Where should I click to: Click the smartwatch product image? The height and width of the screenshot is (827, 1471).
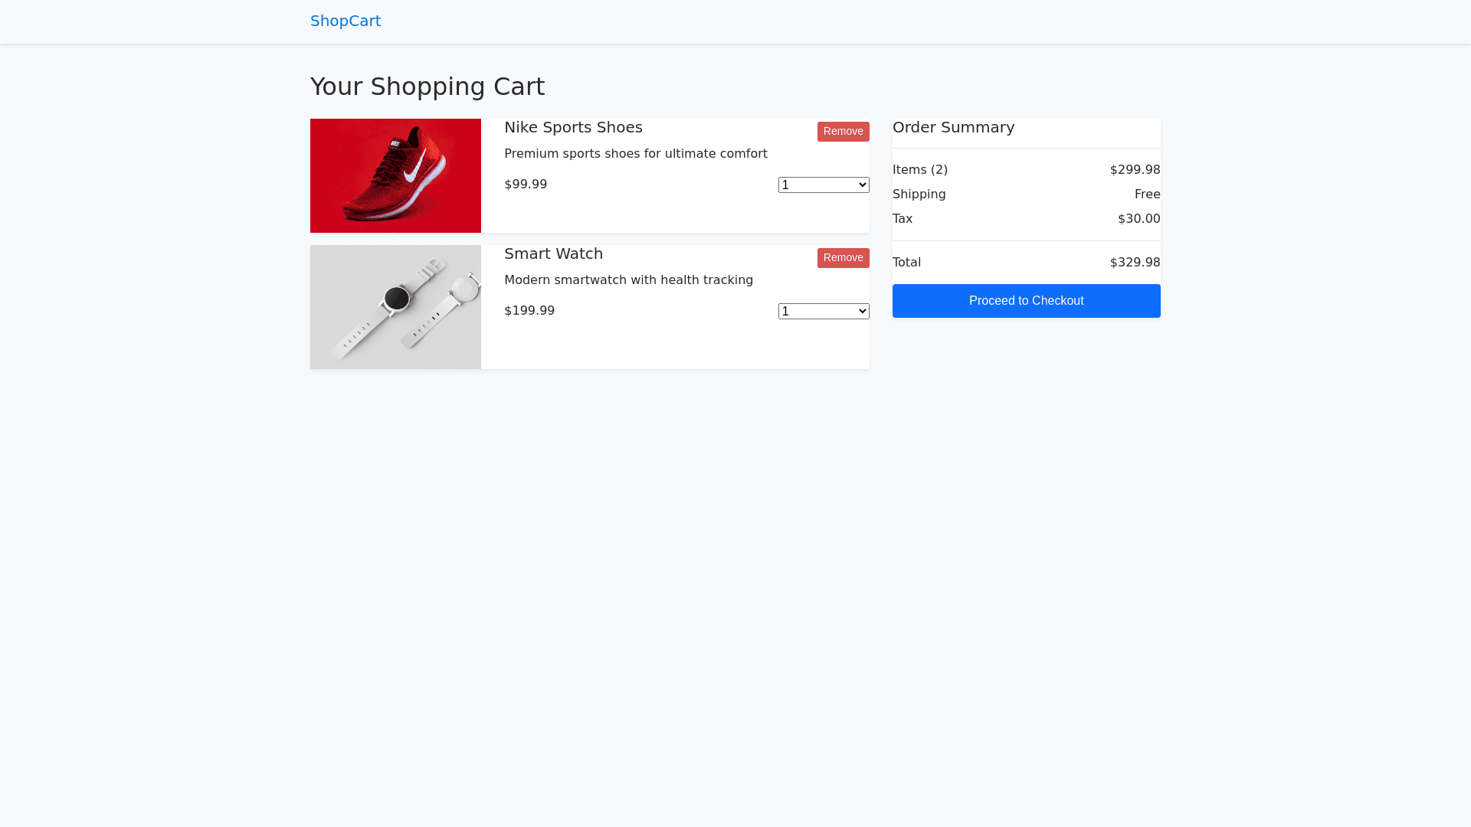pyautogui.click(x=395, y=306)
